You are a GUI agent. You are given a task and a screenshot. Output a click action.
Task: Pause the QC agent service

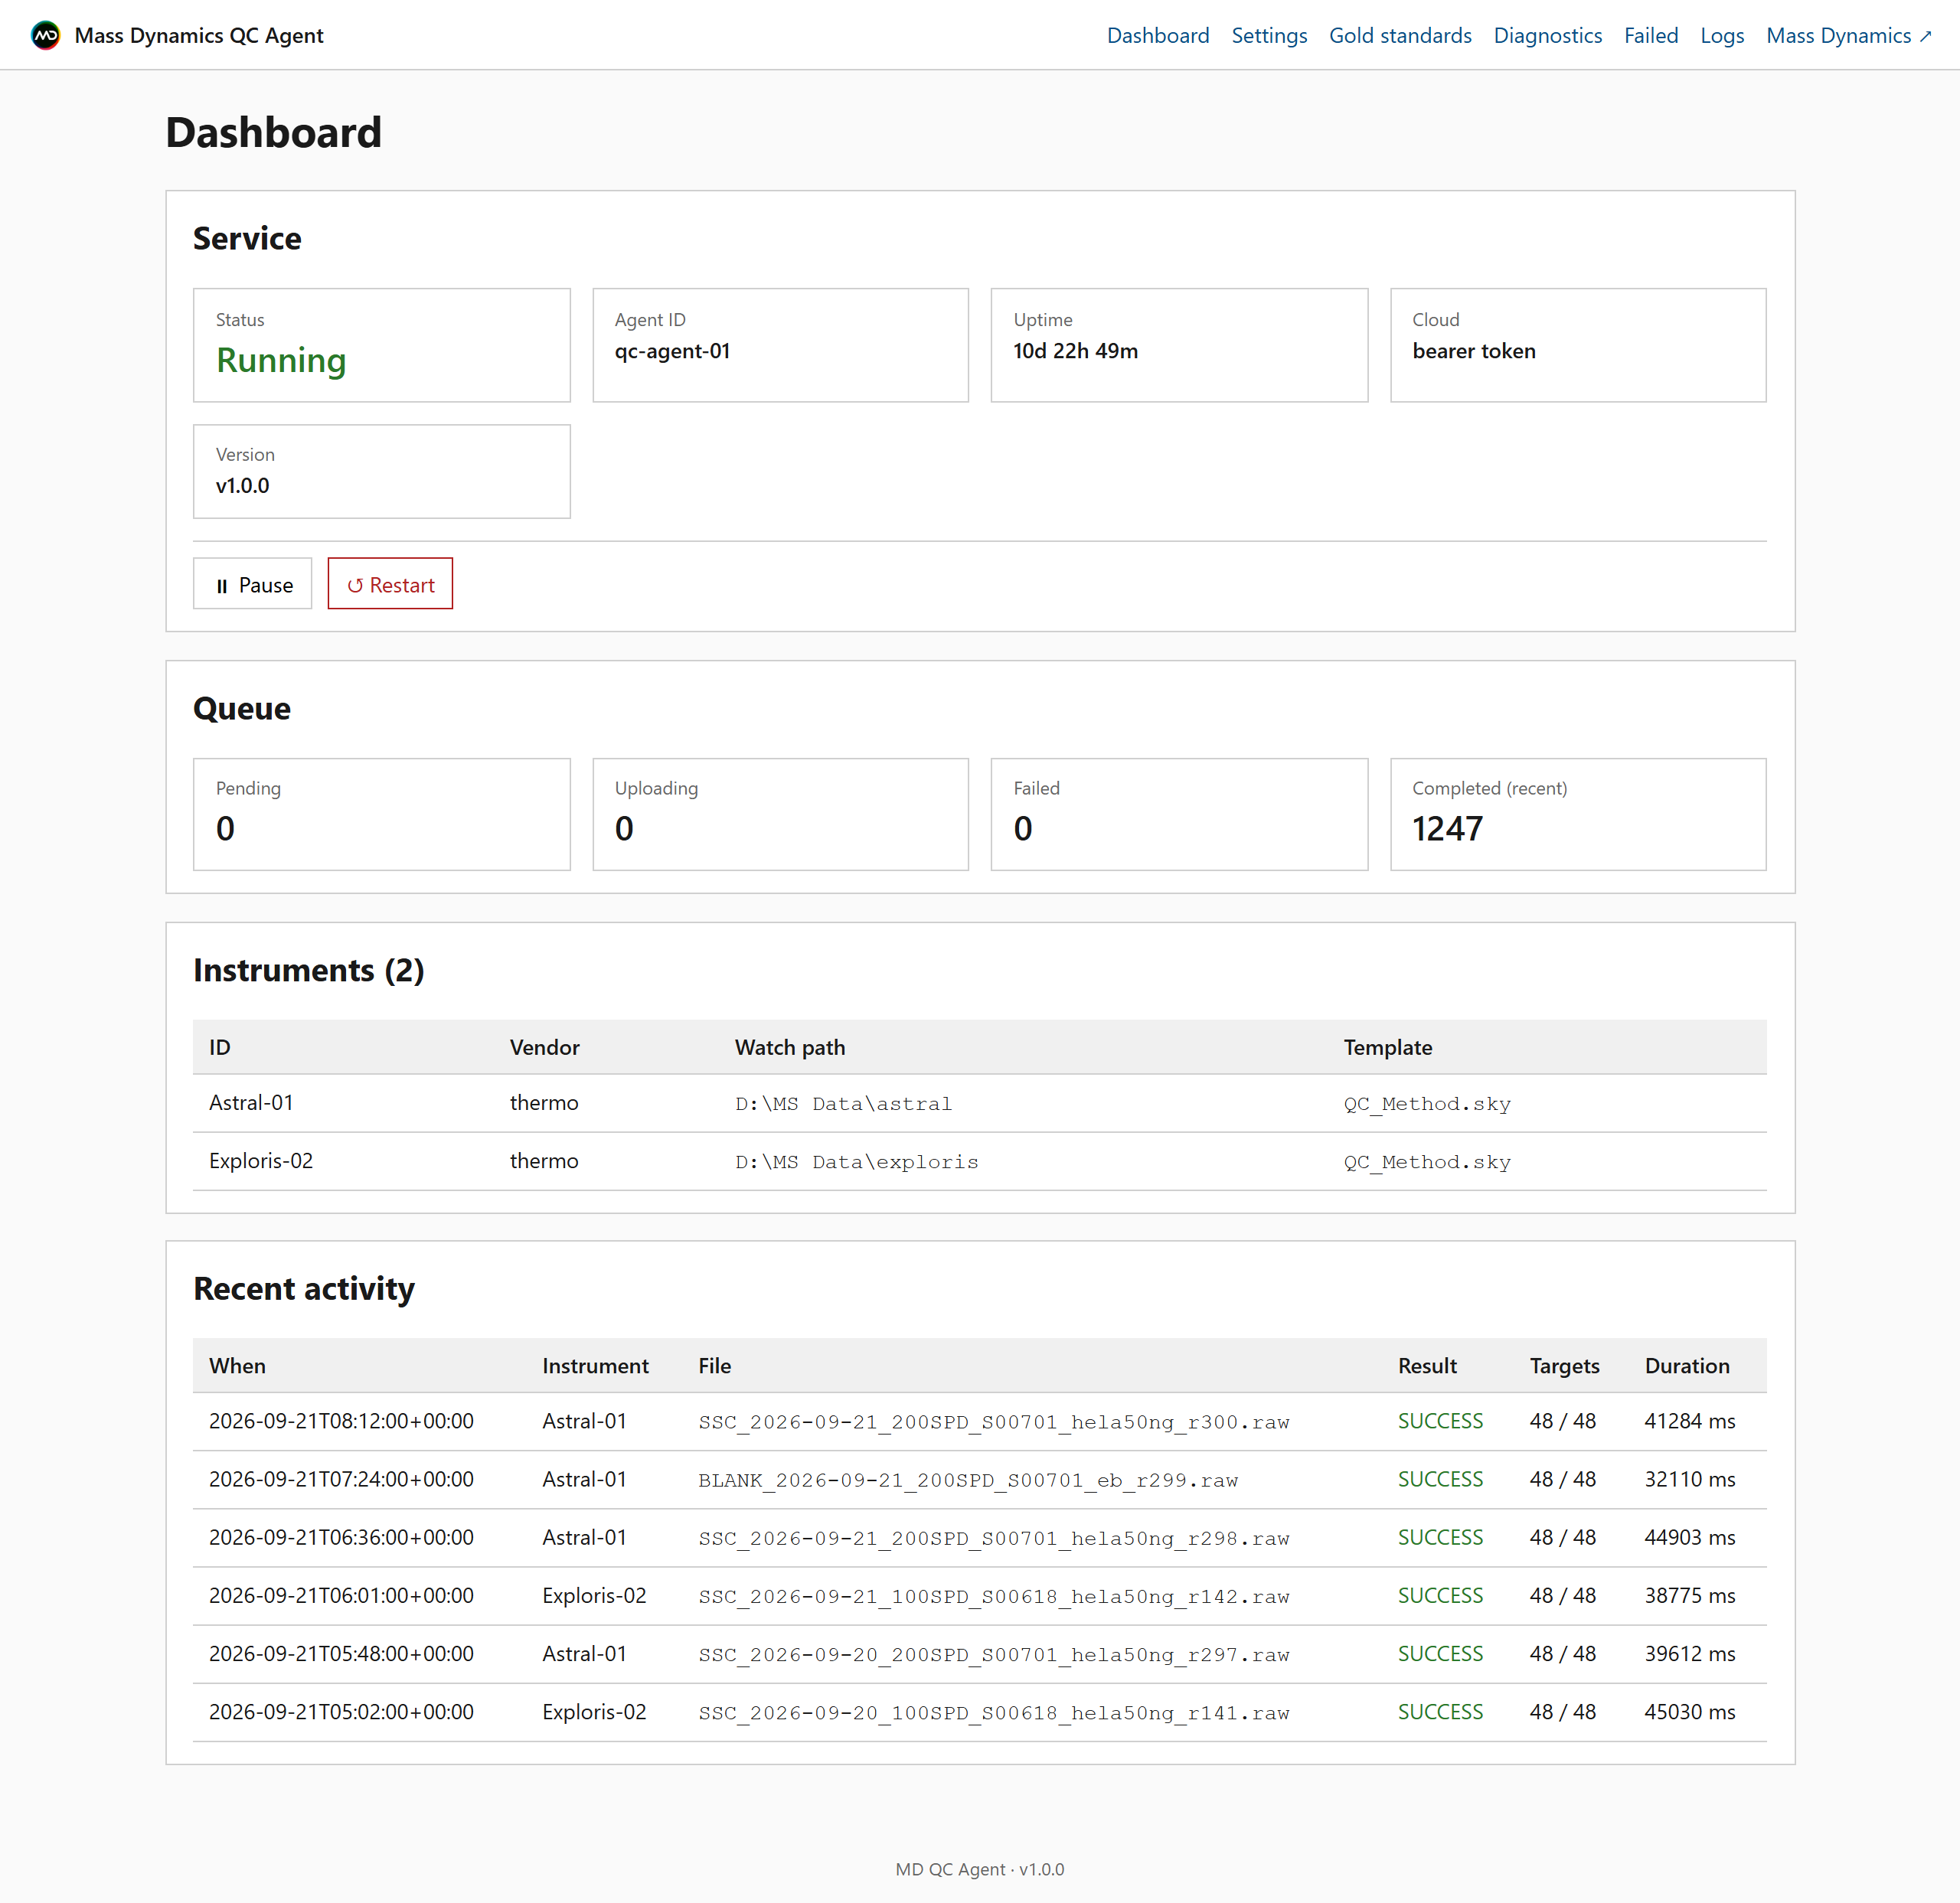tap(252, 584)
